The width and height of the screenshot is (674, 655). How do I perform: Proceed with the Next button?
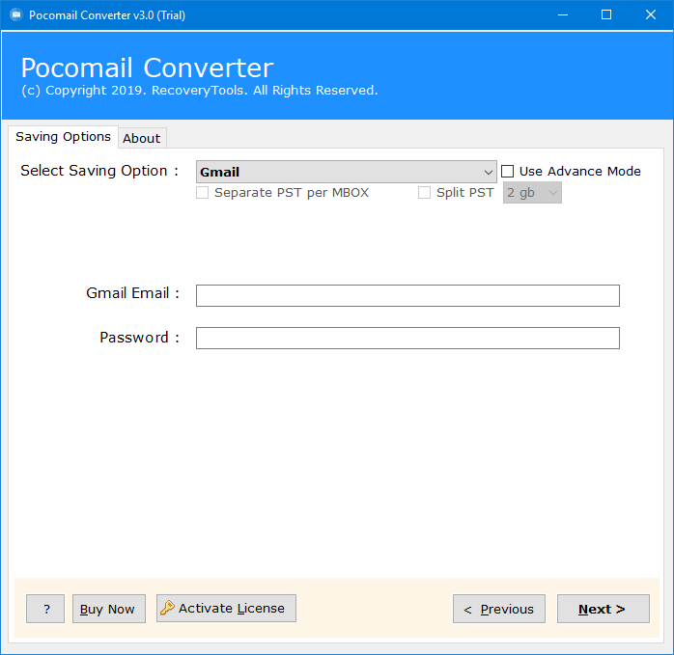pos(604,609)
